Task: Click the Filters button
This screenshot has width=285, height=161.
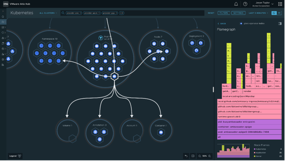Action: (x=224, y=13)
